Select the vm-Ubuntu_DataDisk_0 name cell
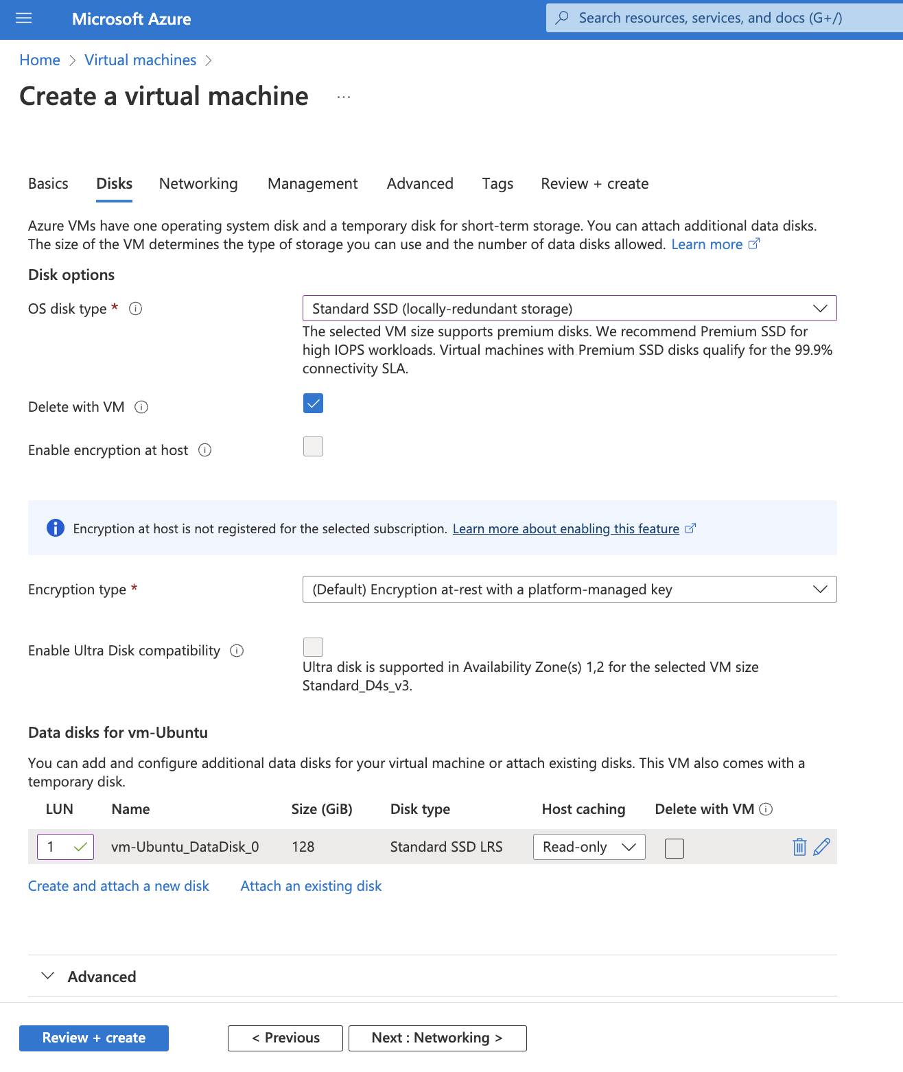This screenshot has width=903, height=1072. point(185,847)
